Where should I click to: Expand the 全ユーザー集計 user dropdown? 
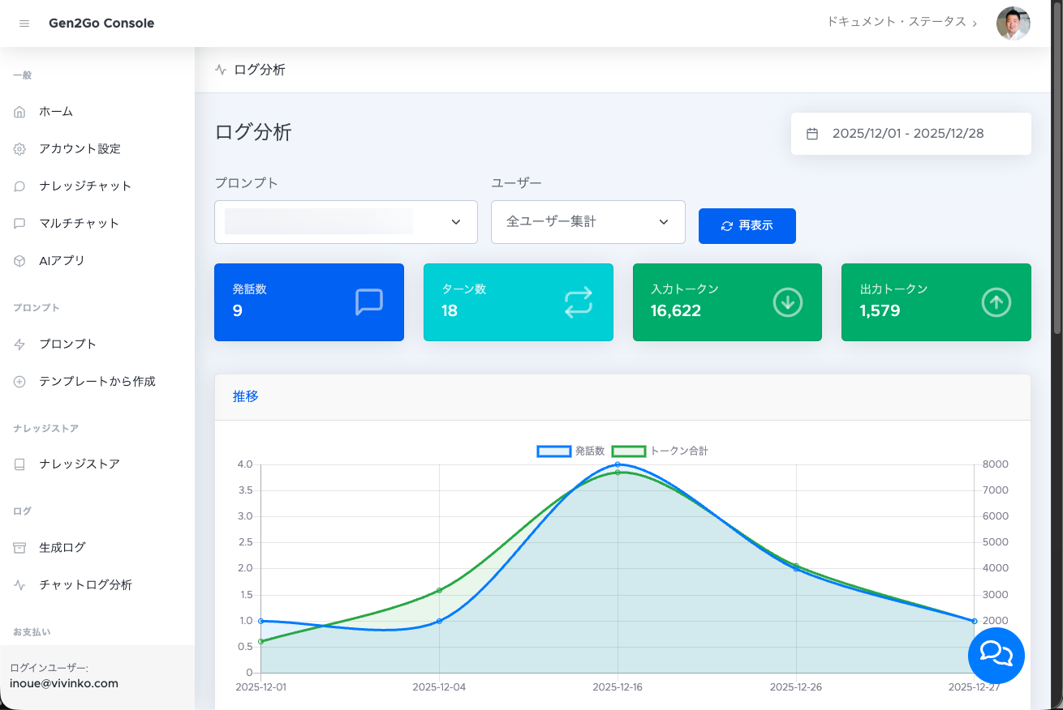pos(587,222)
